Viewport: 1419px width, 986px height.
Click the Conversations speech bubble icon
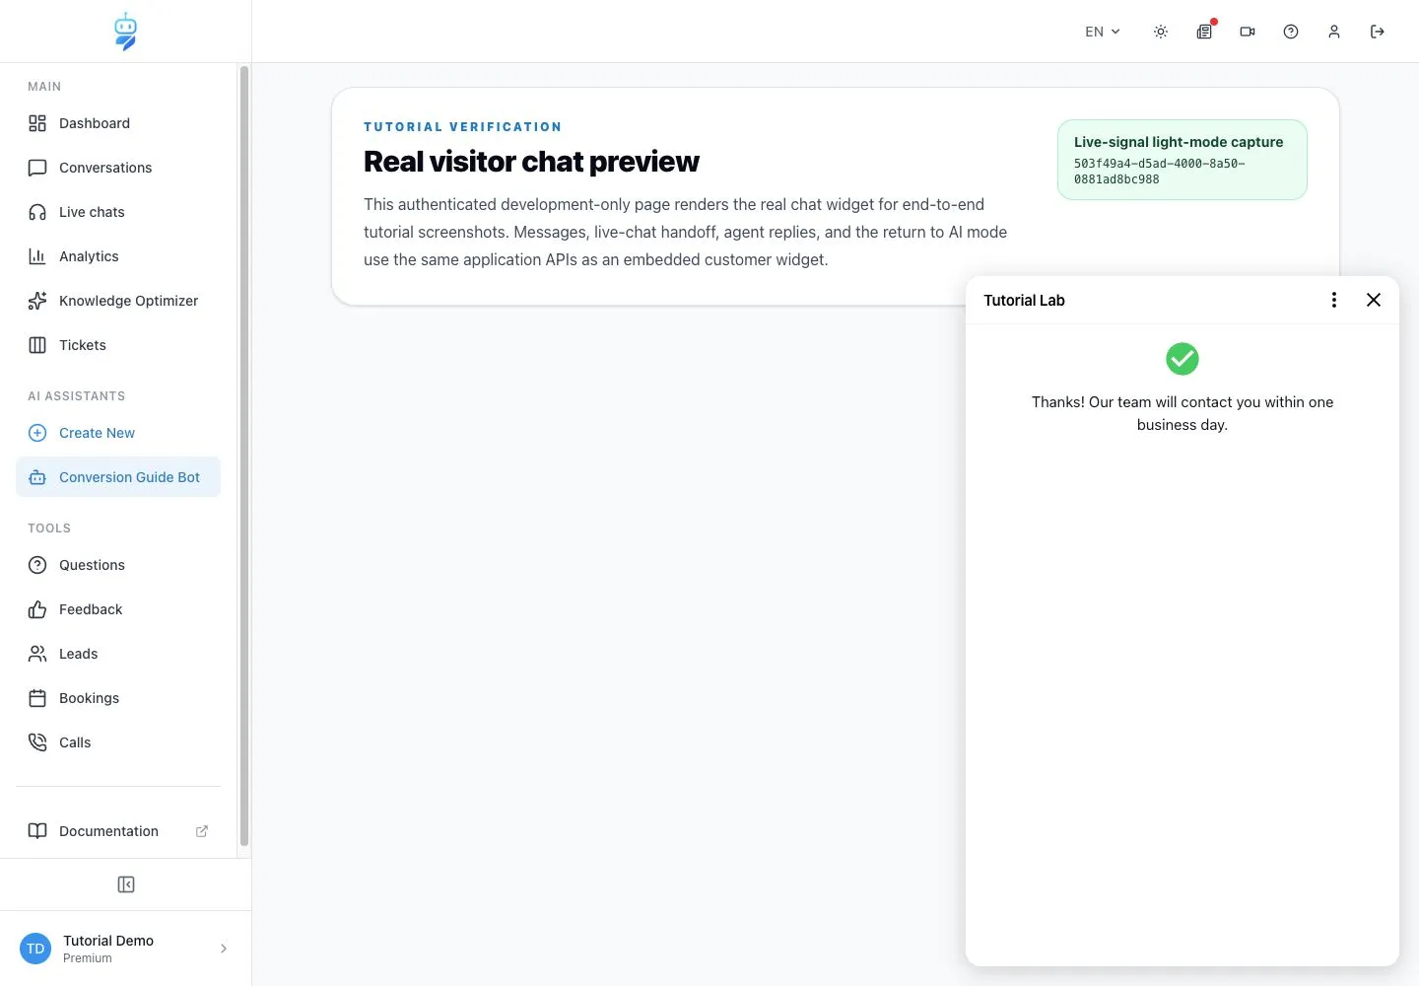pos(37,168)
